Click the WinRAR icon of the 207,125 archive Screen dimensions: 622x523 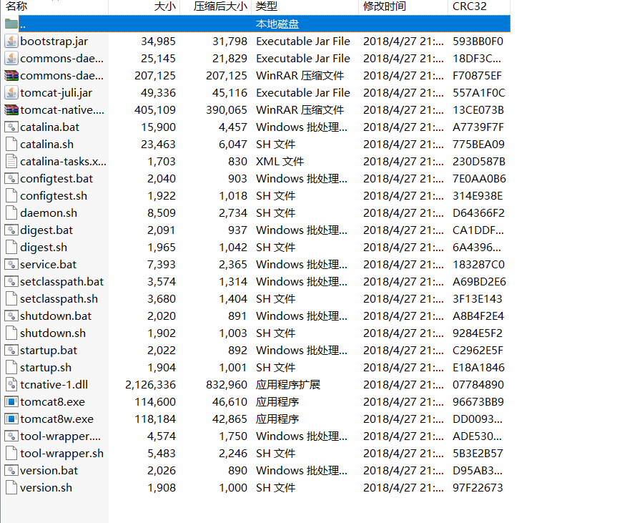point(11,75)
